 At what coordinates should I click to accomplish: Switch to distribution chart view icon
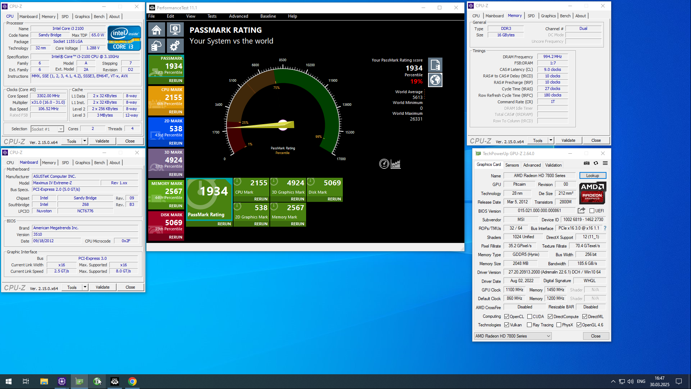tap(396, 164)
